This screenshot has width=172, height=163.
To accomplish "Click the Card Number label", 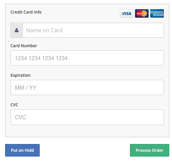I will point(24,46).
